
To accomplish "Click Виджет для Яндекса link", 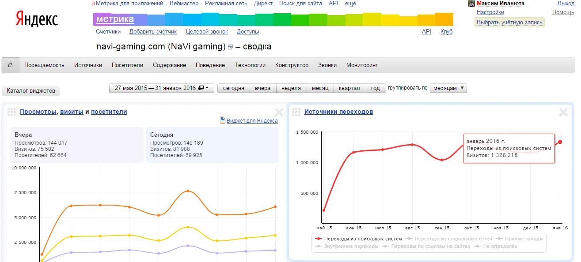I will click(252, 120).
